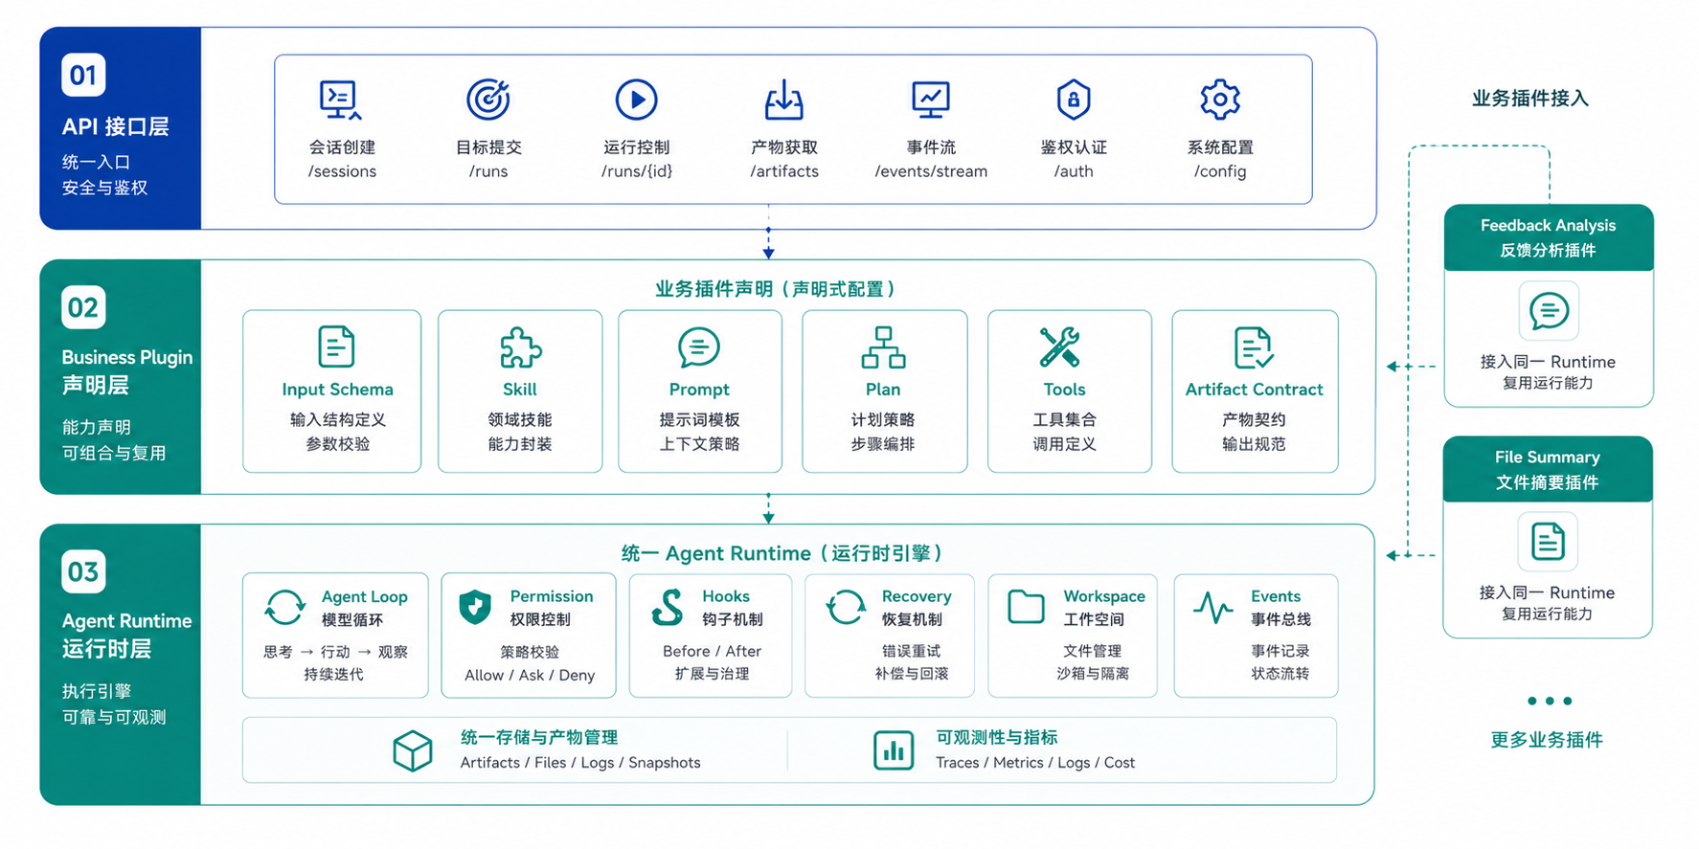Screen dimensions: 1699x849
Task: Click the Agent Loop cycle arrows icon
Action: (285, 608)
